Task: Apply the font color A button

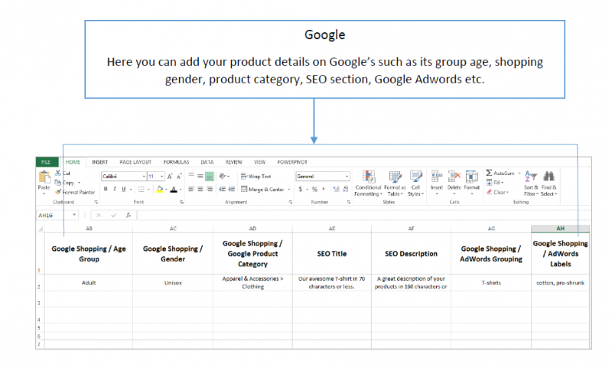Action: click(x=174, y=189)
